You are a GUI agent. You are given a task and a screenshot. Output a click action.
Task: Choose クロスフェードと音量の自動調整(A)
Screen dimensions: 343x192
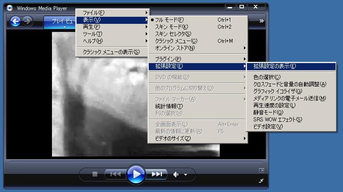(x=291, y=84)
